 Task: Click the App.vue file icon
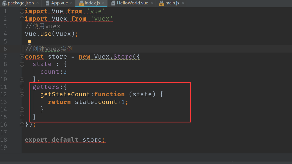(x=48, y=3)
